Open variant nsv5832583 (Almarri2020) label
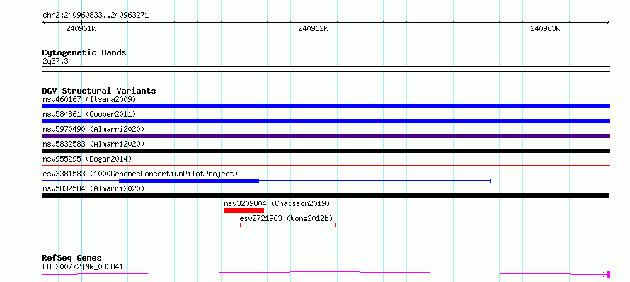This screenshot has height=282, width=630. coord(93,144)
